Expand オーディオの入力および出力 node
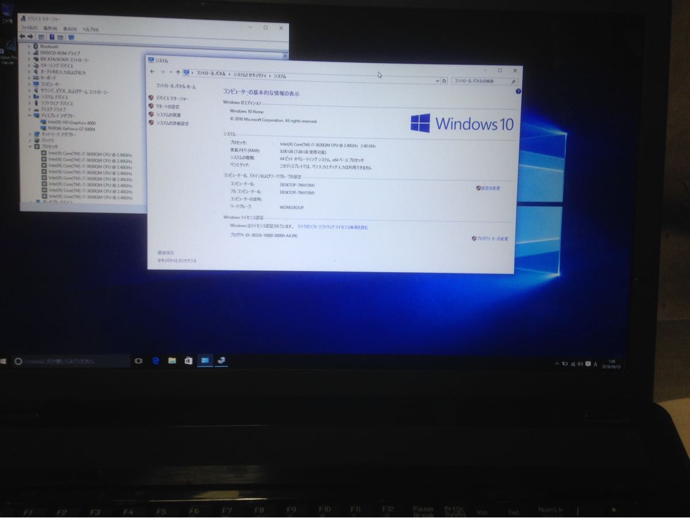Image resolution: width=690 pixels, height=518 pixels. [x=29, y=72]
